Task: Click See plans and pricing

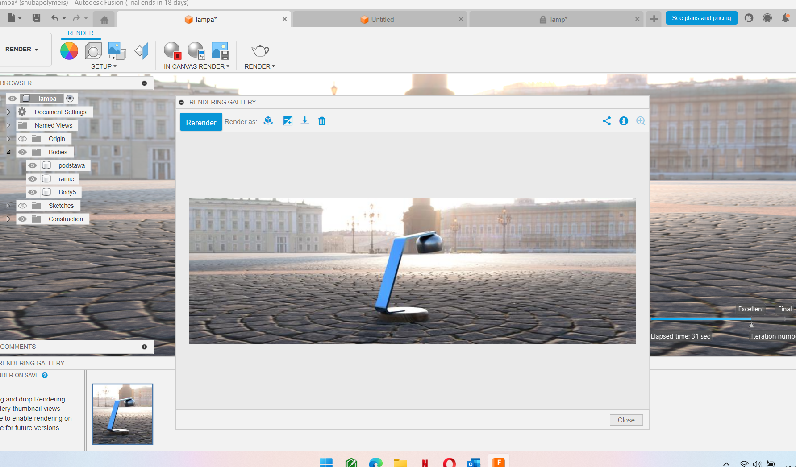Action: click(x=701, y=18)
